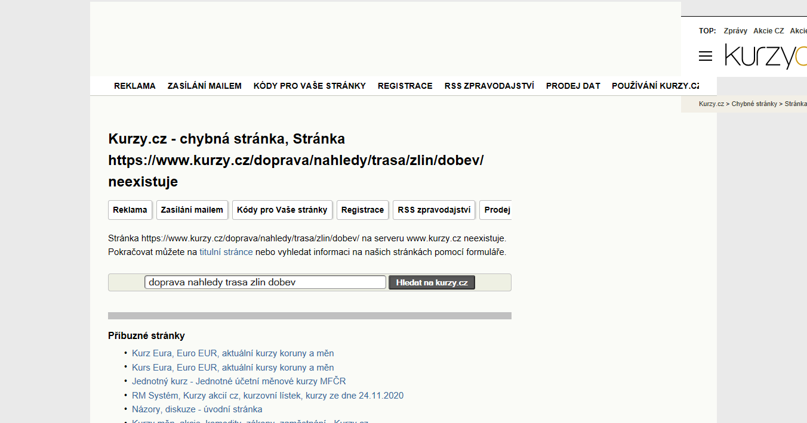This screenshot has width=807, height=423.
Task: Click the boxed Reklama button under the heading
Action: tap(130, 210)
